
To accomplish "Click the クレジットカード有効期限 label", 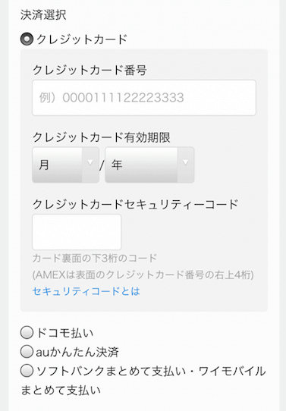I will [x=102, y=137].
